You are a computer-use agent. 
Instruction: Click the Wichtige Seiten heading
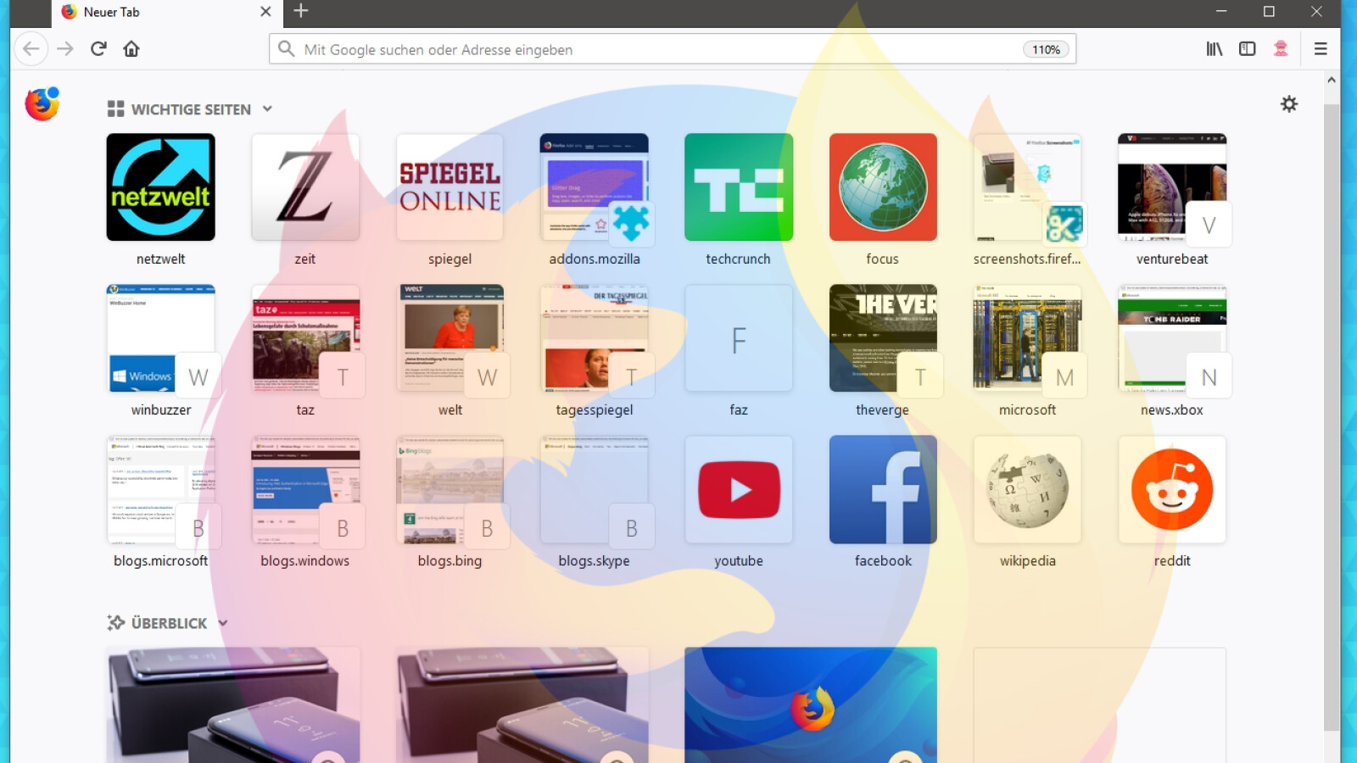click(191, 109)
